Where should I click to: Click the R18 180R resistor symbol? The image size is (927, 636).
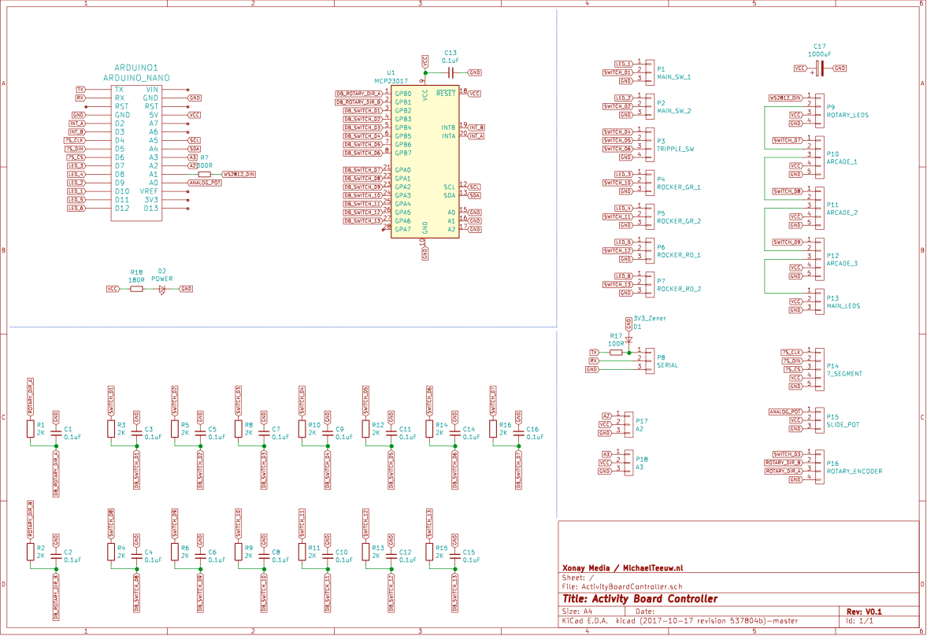point(136,290)
